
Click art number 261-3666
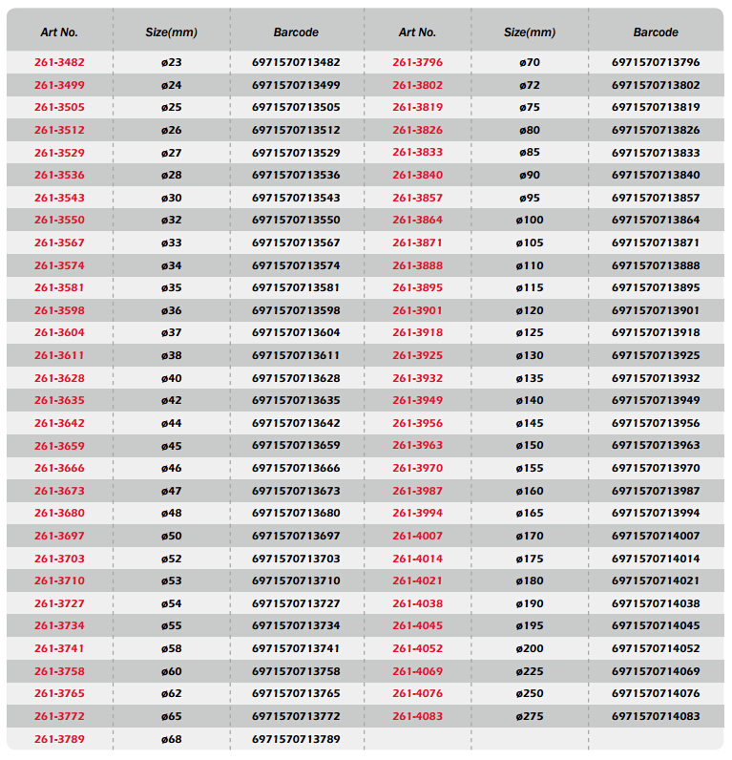(59, 468)
